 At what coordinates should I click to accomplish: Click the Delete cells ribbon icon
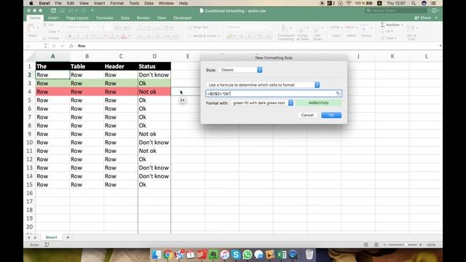tap(351, 31)
